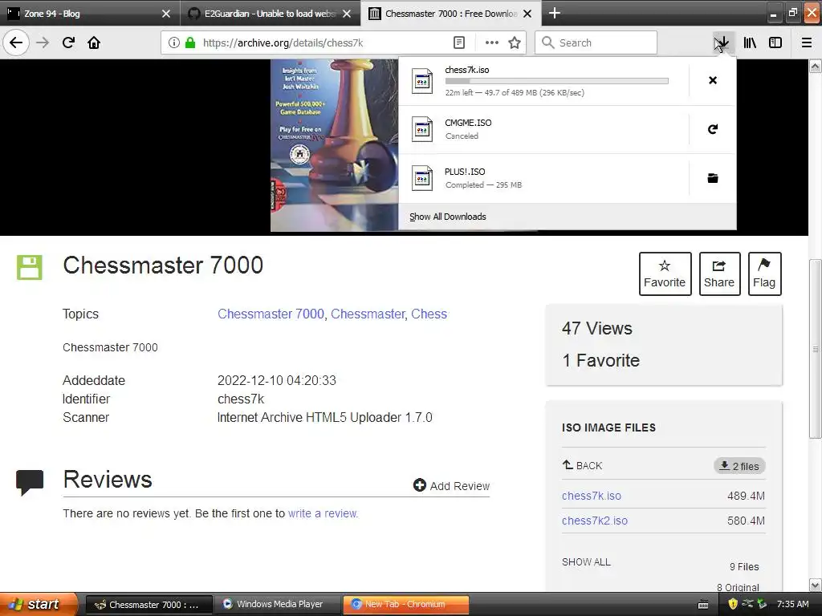This screenshot has height=616, width=822.
Task: Switch to the Zone 94 - Blog tab
Action: coord(90,14)
